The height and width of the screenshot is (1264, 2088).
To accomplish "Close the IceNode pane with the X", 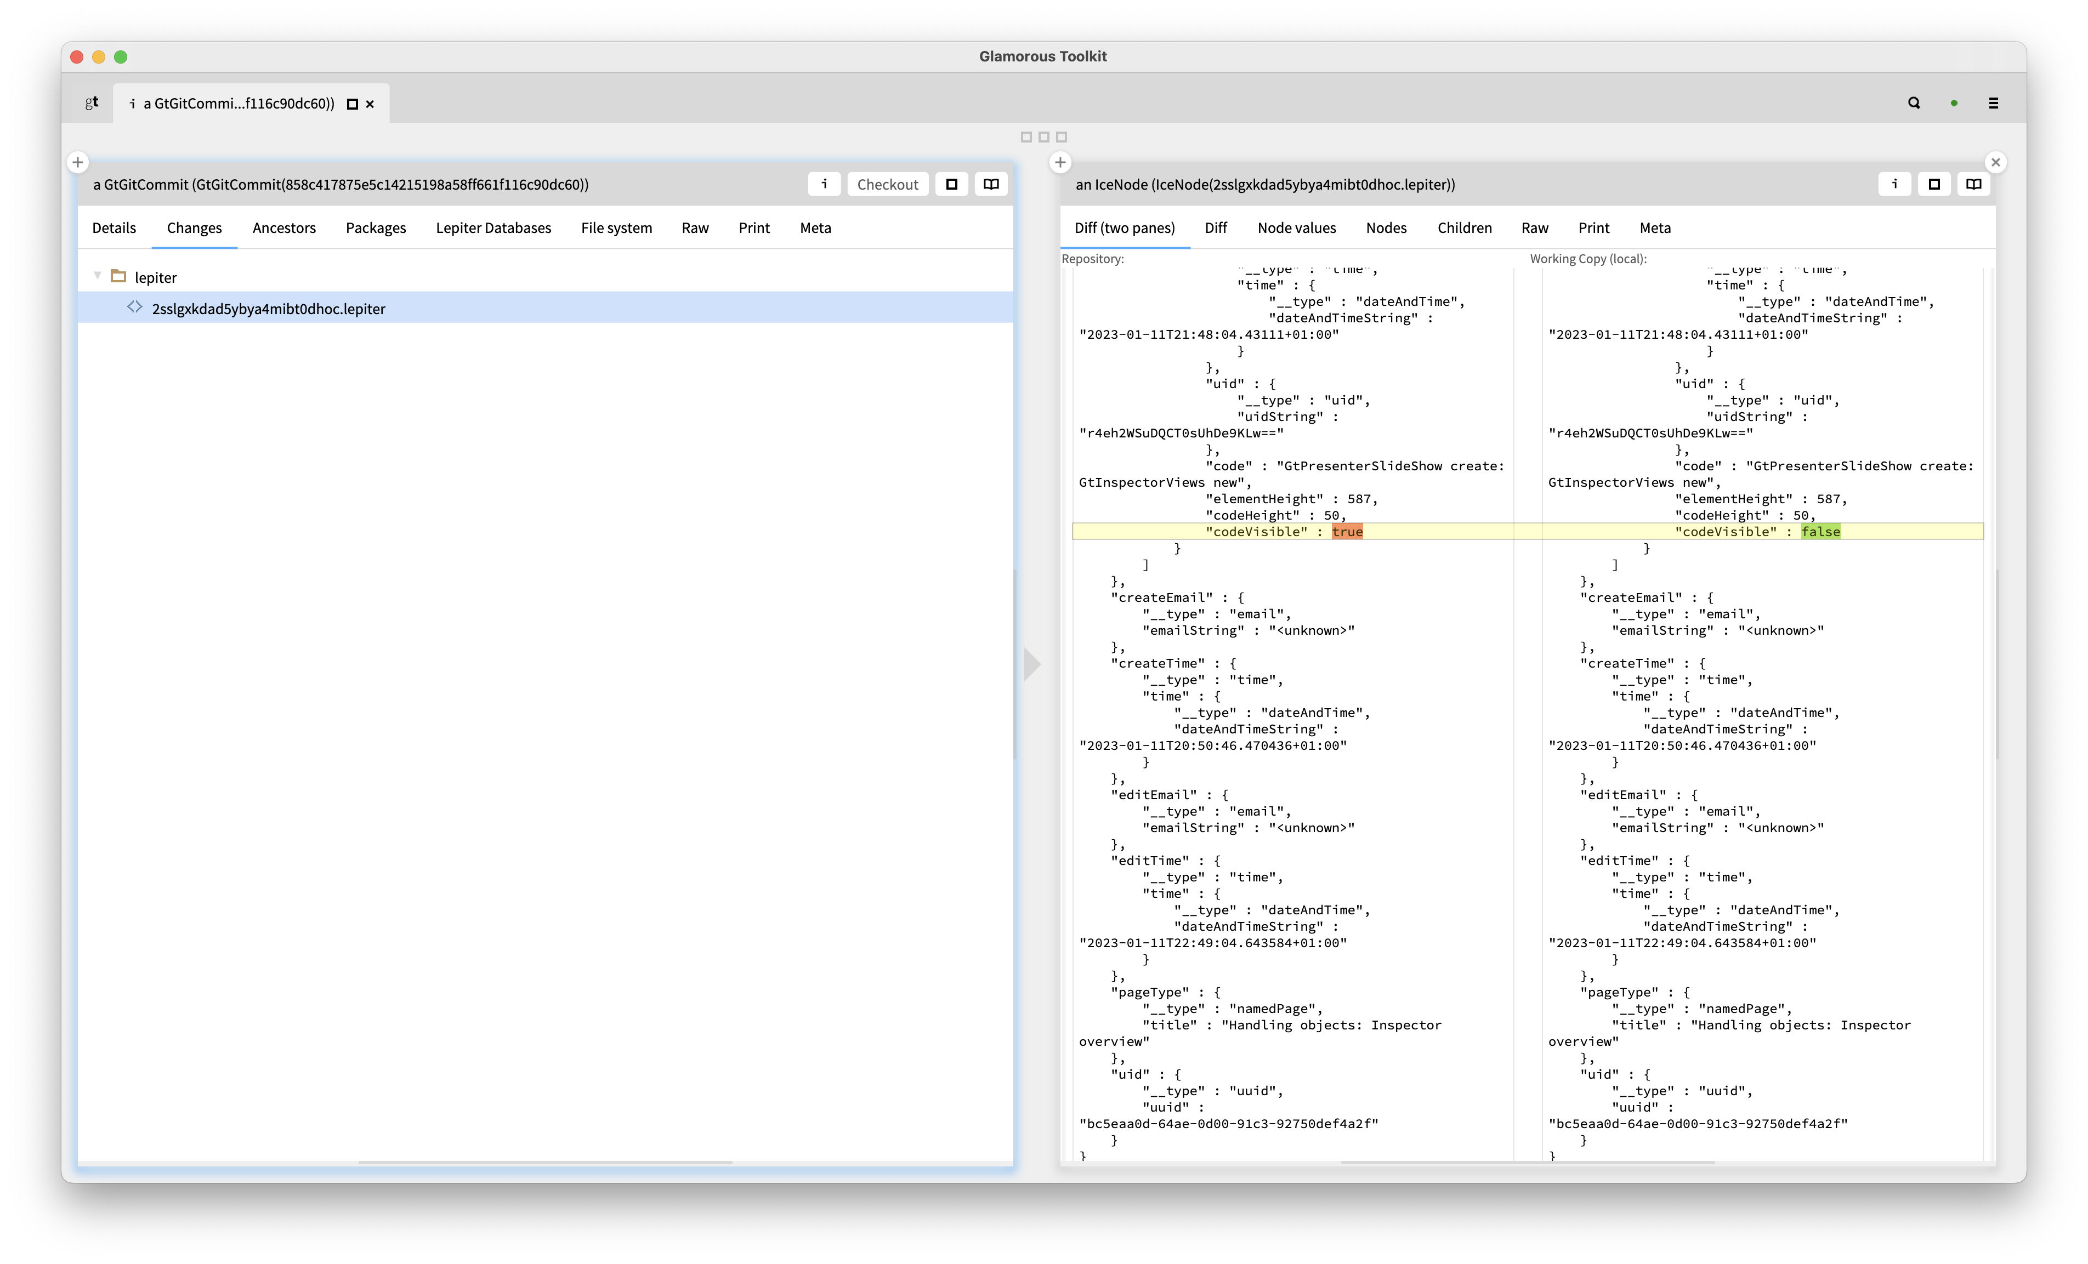I will pos(1996,163).
